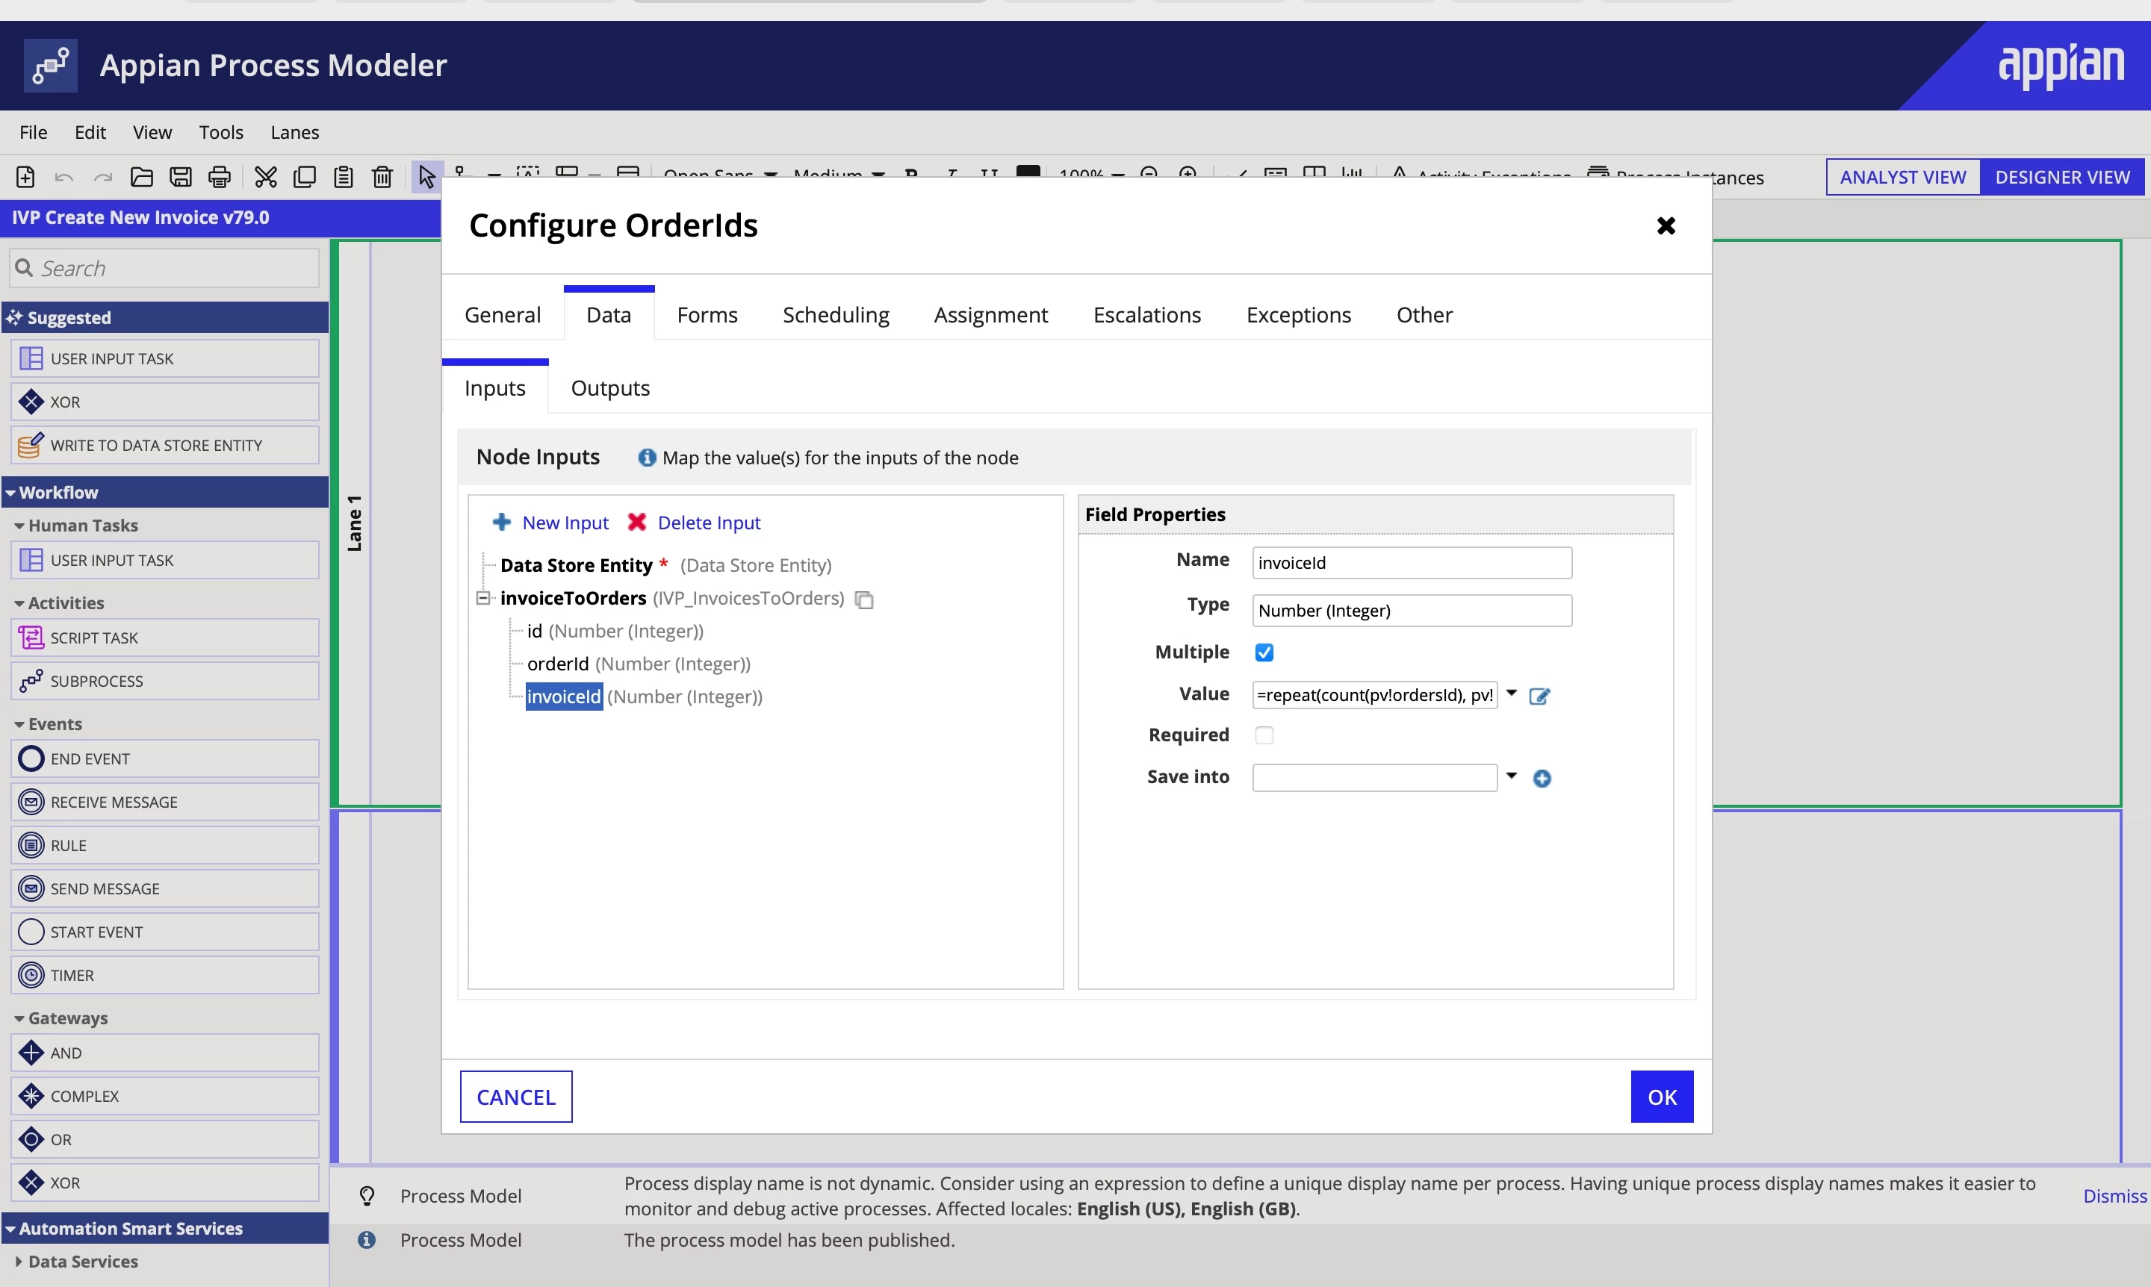2151x1287 pixels.
Task: Collapse the Activities group
Action: point(19,604)
